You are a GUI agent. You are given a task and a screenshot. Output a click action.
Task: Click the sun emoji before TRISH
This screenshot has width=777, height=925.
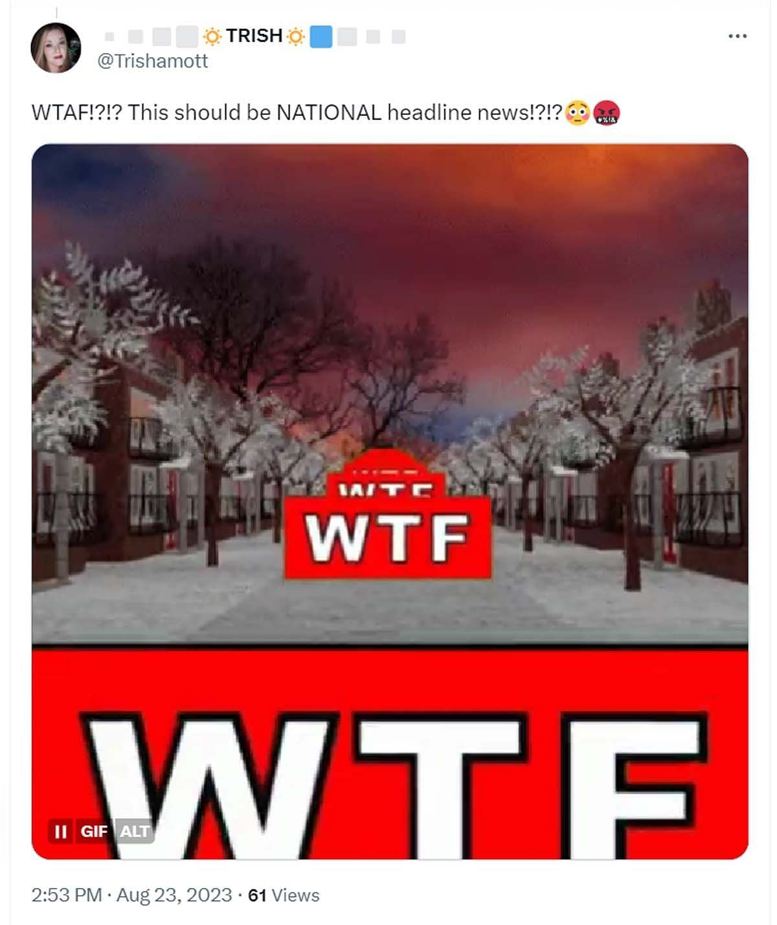click(x=212, y=36)
